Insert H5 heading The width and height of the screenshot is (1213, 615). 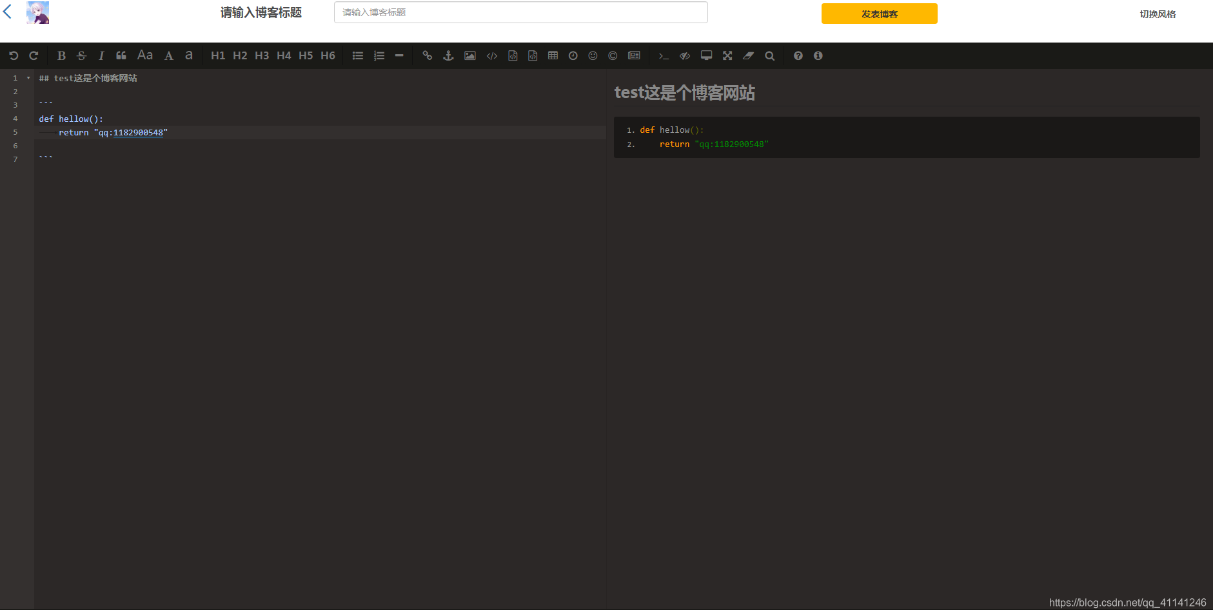coord(306,56)
